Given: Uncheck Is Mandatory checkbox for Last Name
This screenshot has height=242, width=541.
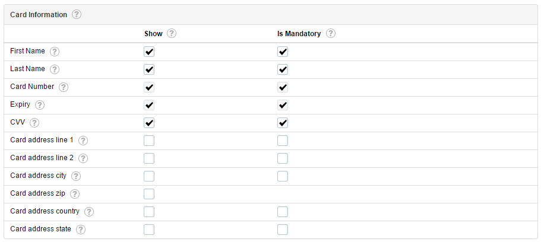Looking at the screenshot, I should pos(283,69).
